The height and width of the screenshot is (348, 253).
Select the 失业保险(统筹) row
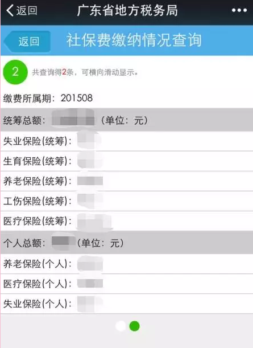(126, 141)
